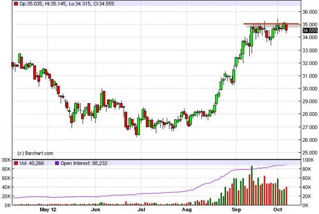Image resolution: width=319 pixels, height=214 pixels.
Task: Click the 'May 12' date label
Action: (x=48, y=210)
